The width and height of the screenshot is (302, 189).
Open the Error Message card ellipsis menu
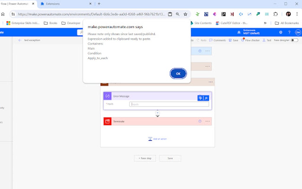[211, 82]
